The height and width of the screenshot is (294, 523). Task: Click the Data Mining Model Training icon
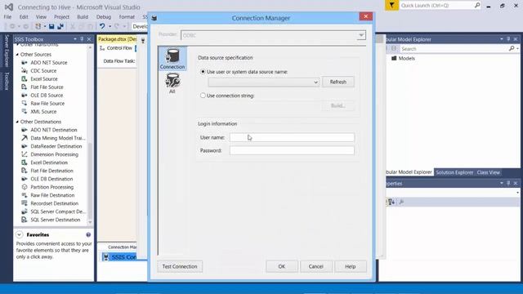pos(25,138)
